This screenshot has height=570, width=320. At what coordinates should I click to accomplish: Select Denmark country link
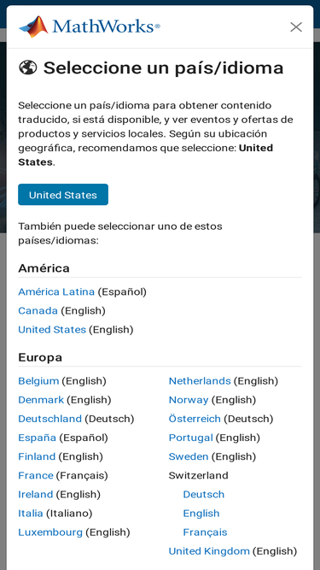41,400
